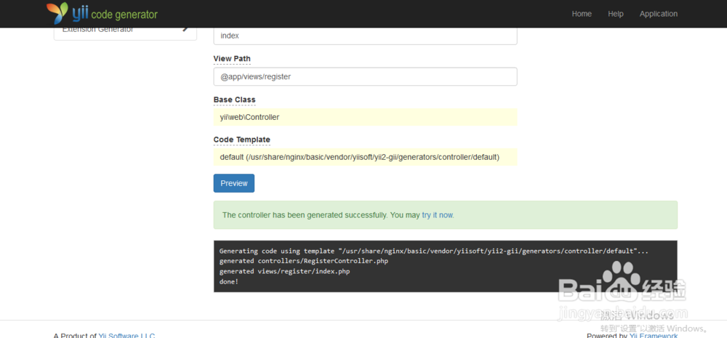This screenshot has width=727, height=338.
Task: Open the Home menu item
Action: [582, 14]
